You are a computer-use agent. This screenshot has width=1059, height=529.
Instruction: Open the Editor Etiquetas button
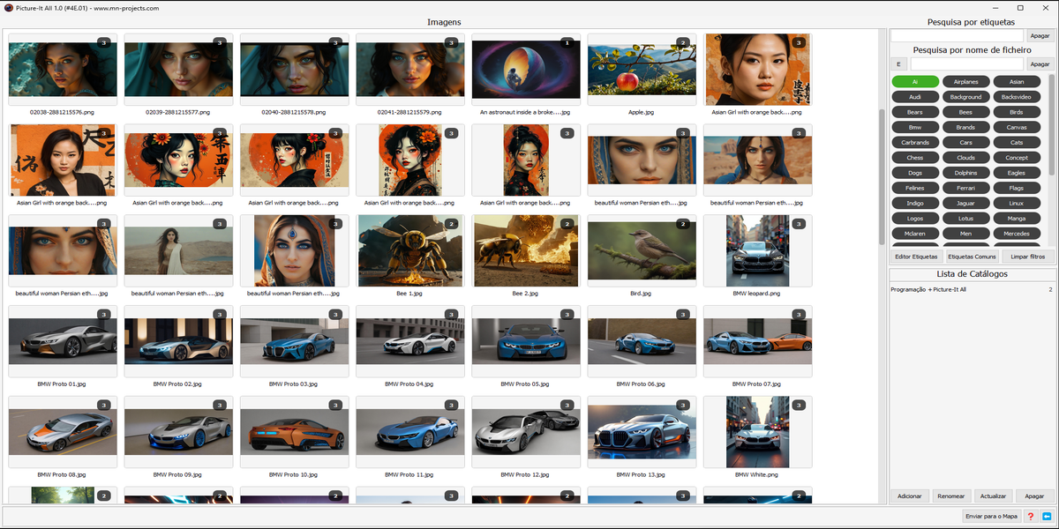pos(916,257)
